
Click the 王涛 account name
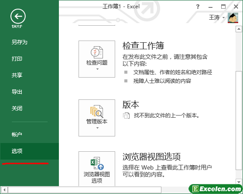coord(214,17)
